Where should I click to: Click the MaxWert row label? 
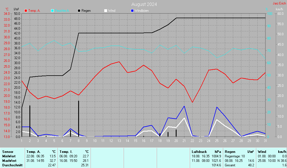tap(9, 161)
